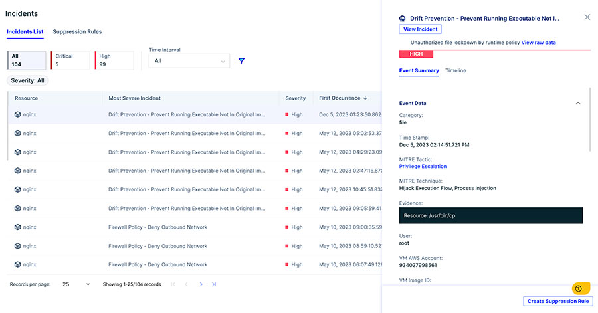Click High severity cell in Dec 5 row

pos(294,114)
